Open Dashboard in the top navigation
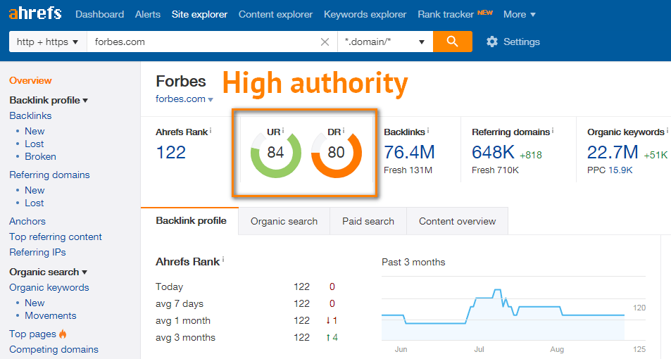 point(100,14)
